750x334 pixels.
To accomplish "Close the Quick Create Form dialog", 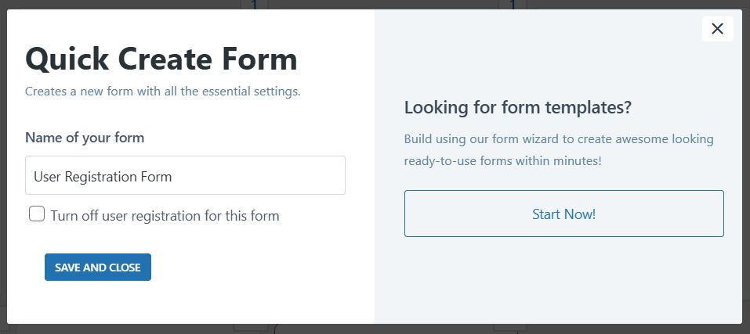I will [x=717, y=29].
